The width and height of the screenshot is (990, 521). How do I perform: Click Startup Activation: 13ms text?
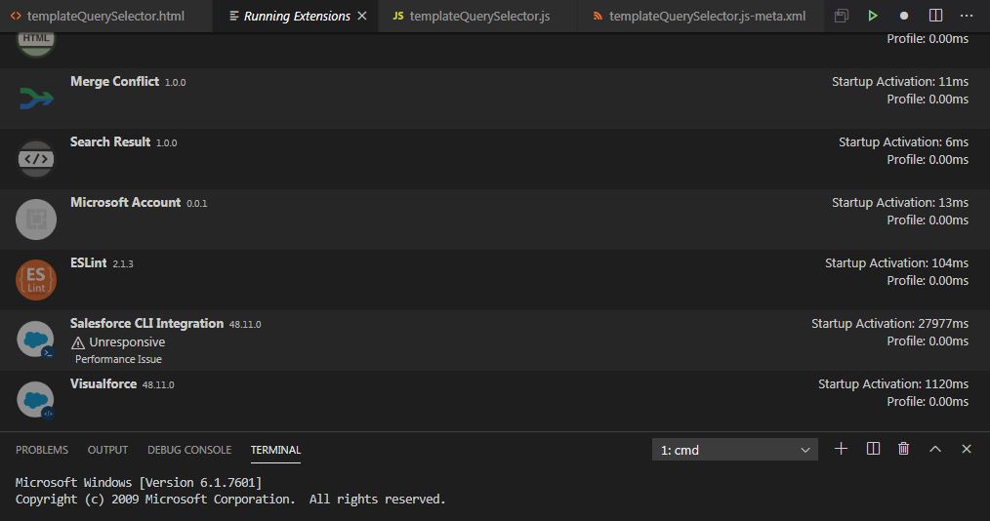click(x=900, y=203)
